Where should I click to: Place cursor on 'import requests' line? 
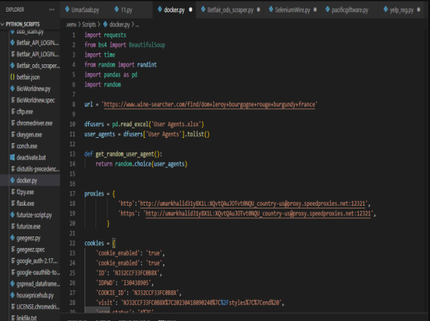[105, 35]
